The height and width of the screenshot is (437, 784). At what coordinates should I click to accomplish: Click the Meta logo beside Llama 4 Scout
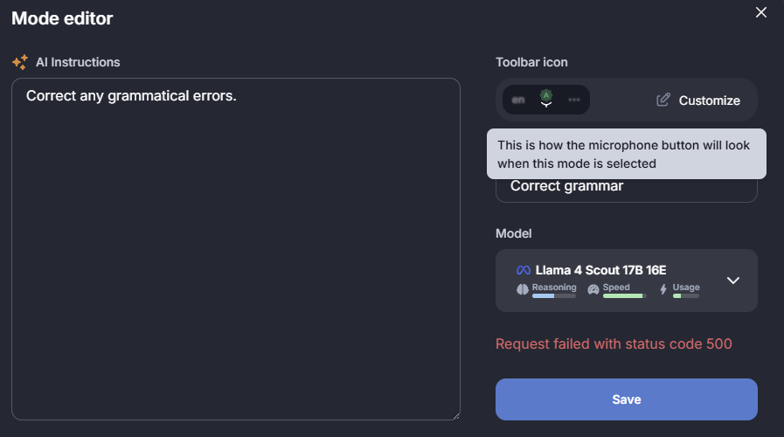[x=523, y=270]
